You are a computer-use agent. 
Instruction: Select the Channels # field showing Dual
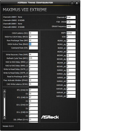71,17
